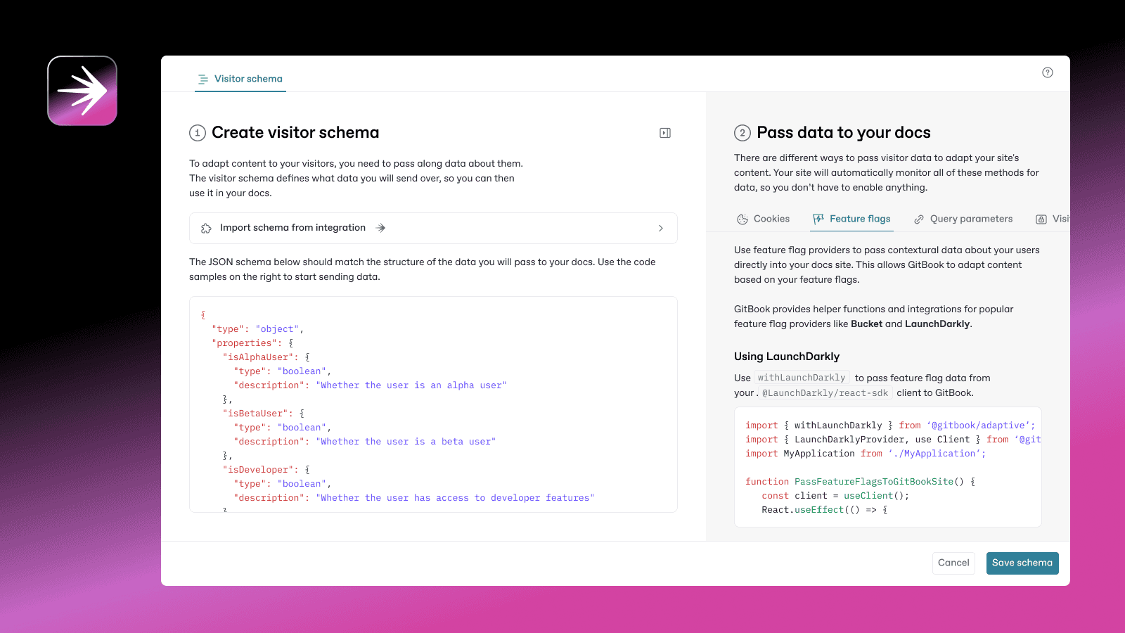Click the GitBook arrow logo icon
The width and height of the screenshot is (1125, 633).
tap(82, 91)
